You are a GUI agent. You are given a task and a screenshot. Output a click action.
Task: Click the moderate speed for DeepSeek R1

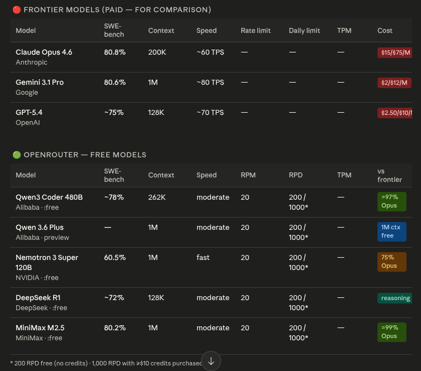pos(213,297)
